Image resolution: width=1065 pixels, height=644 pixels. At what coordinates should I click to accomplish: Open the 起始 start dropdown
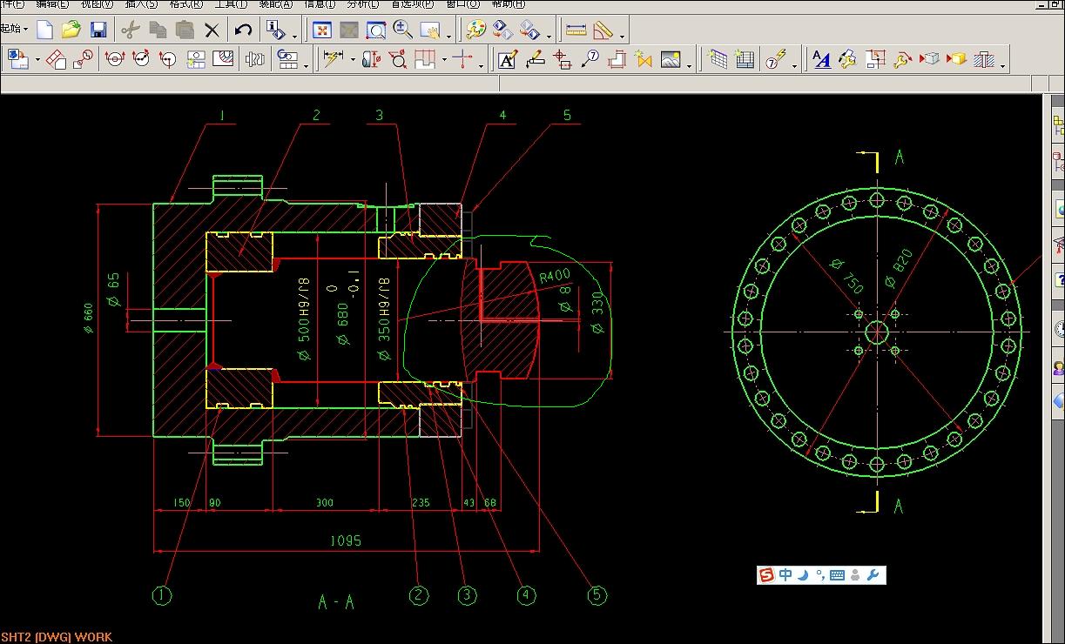click(14, 29)
